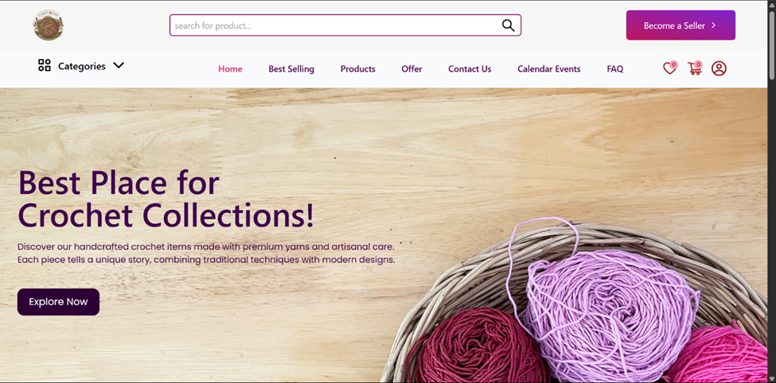Click the round crochet shop logo
Image resolution: width=776 pixels, height=383 pixels.
tap(49, 25)
